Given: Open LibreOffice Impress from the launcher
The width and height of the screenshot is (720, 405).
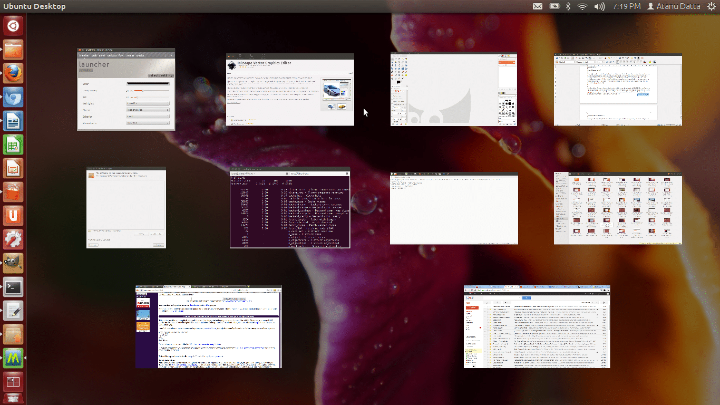Looking at the screenshot, I should pyautogui.click(x=13, y=169).
